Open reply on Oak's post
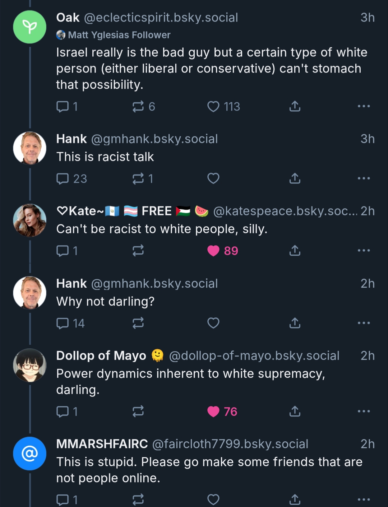Viewport: 388px width, 507px height. (x=63, y=106)
